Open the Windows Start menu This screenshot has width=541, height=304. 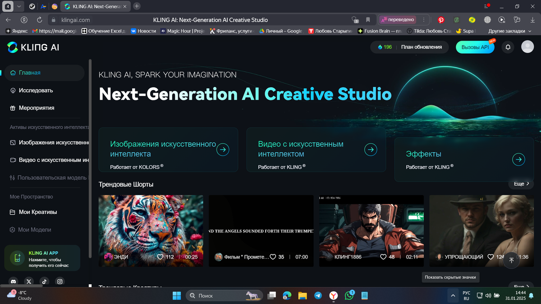[x=176, y=295]
